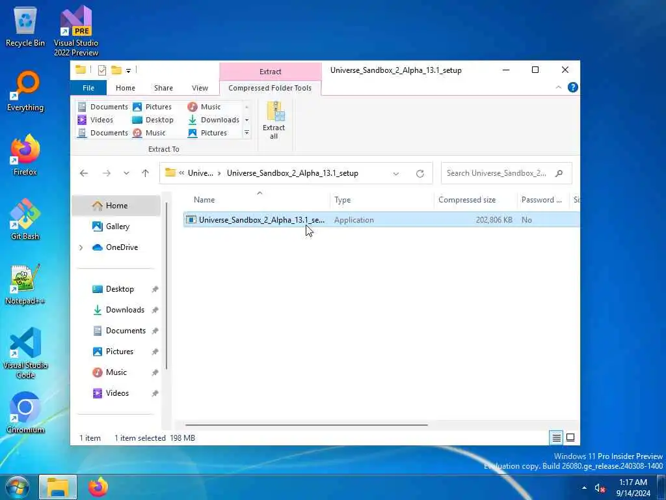Sort by the Type column header
The height and width of the screenshot is (500, 666).
tap(381, 200)
